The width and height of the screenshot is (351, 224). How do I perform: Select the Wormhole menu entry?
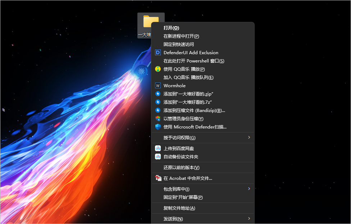(203, 86)
